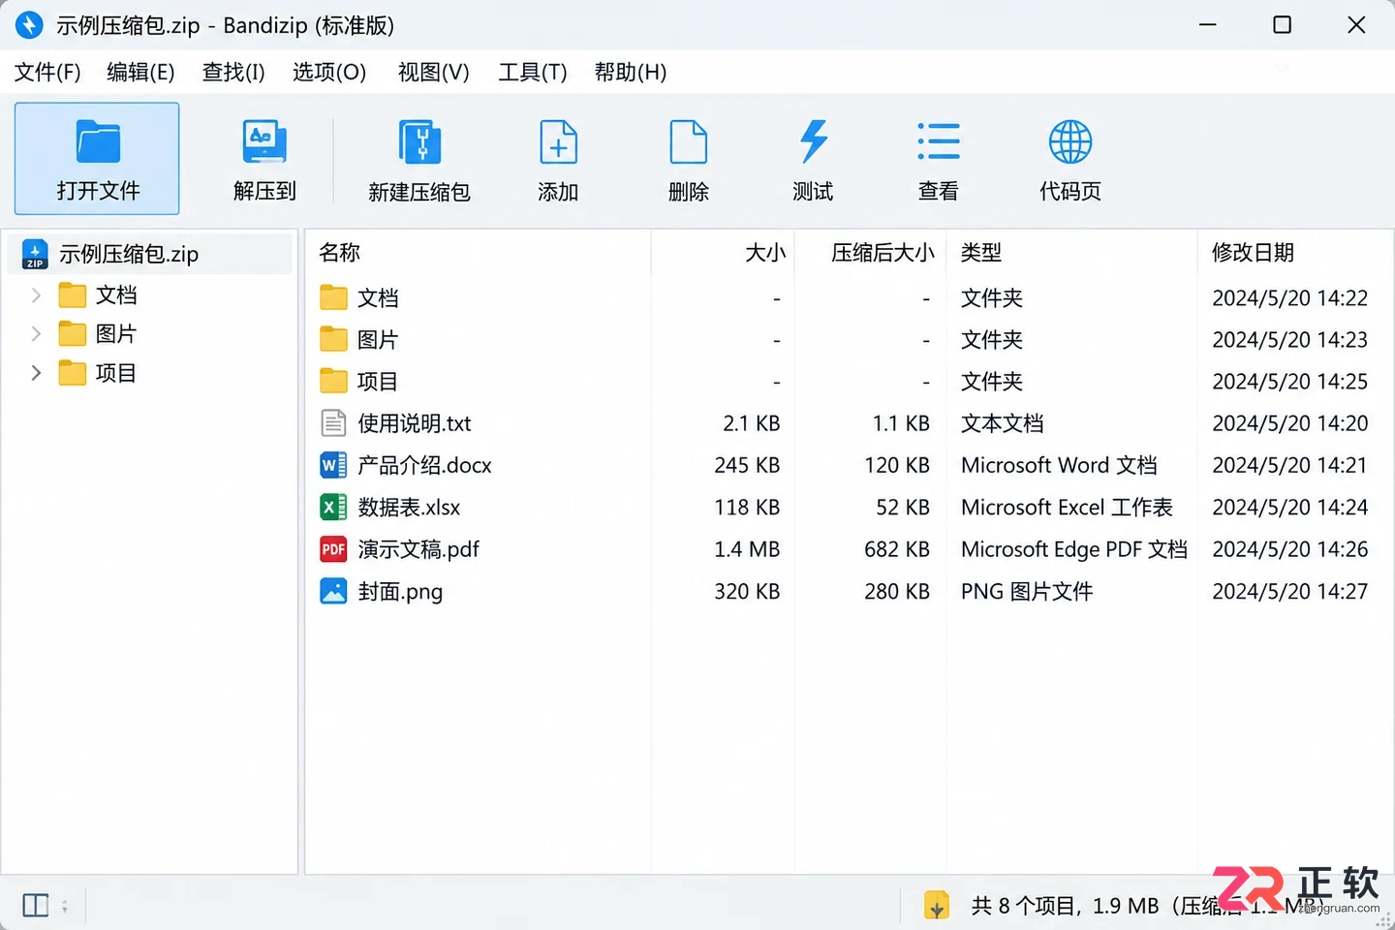Click the 新建压缩包 (New archive) icon

click(x=419, y=142)
